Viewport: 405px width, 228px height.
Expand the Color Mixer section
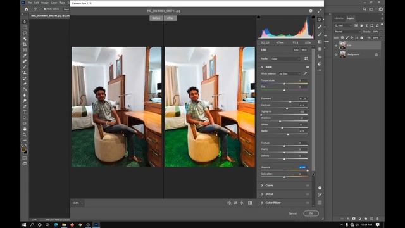point(262,203)
